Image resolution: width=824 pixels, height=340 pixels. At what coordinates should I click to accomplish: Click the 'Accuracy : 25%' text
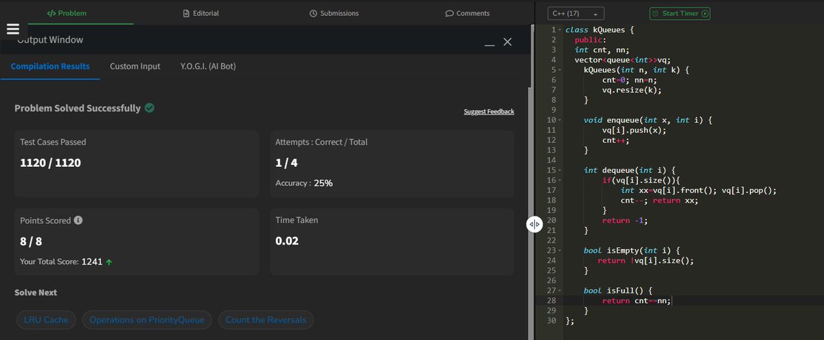pyautogui.click(x=304, y=183)
